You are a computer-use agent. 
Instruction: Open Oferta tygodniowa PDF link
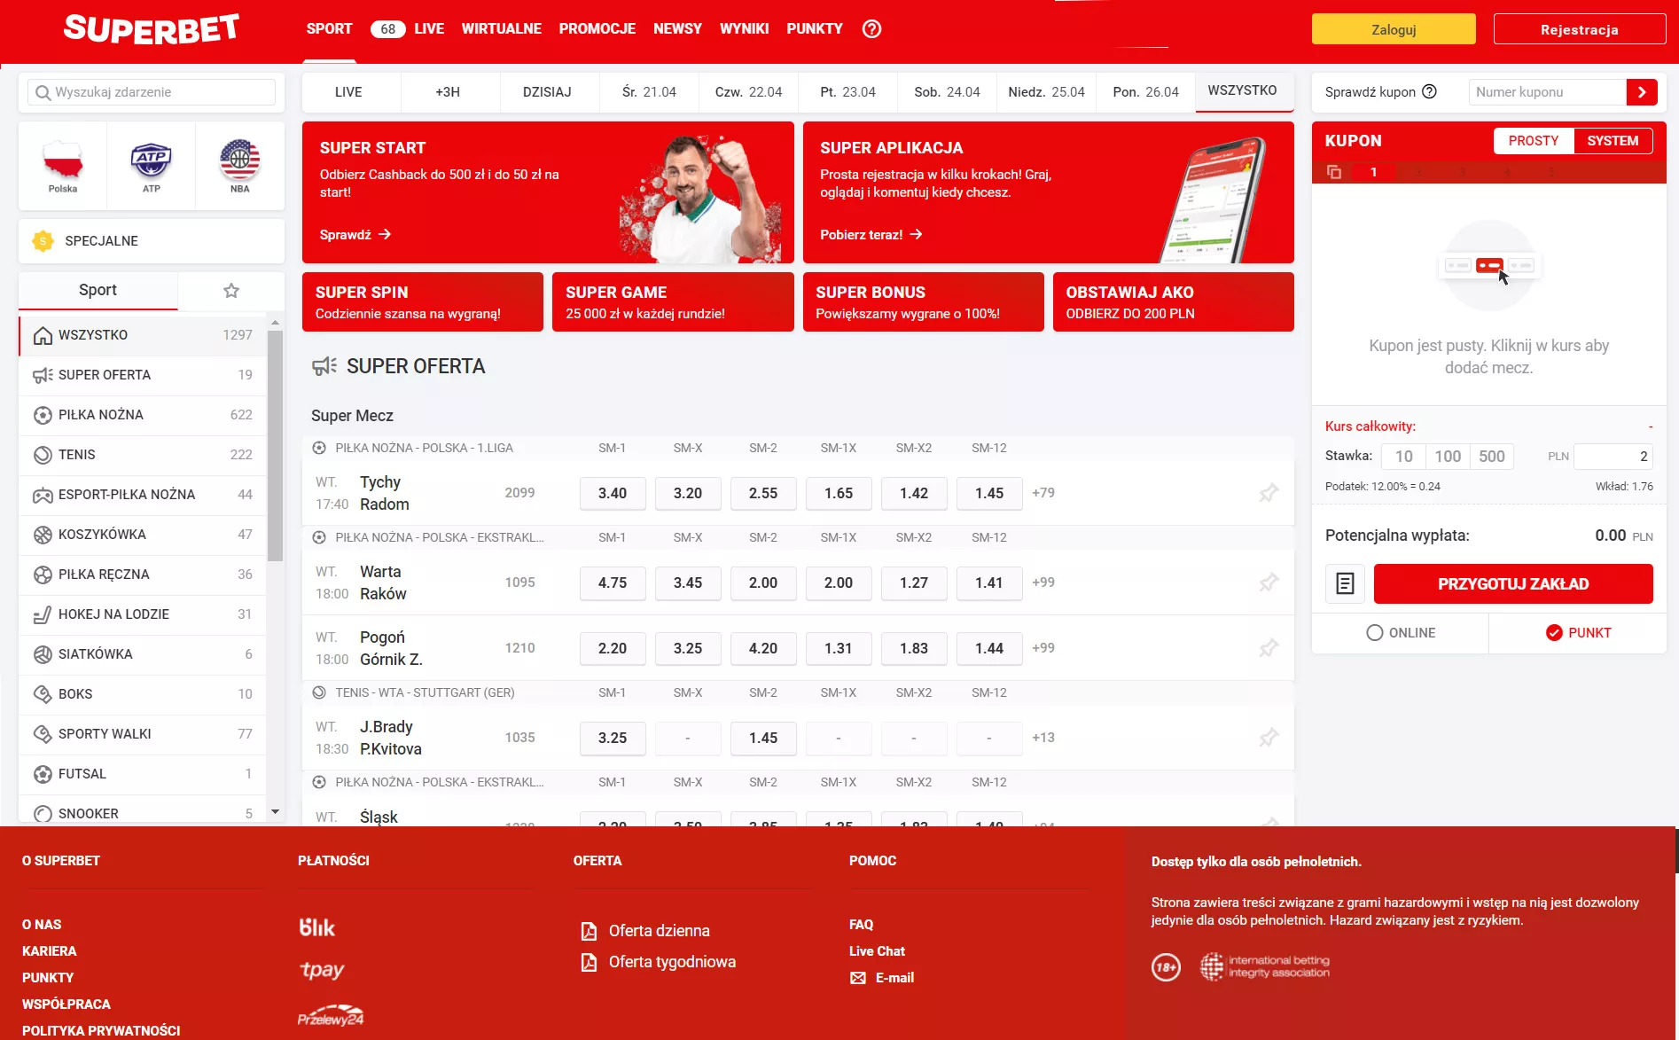[x=659, y=962]
